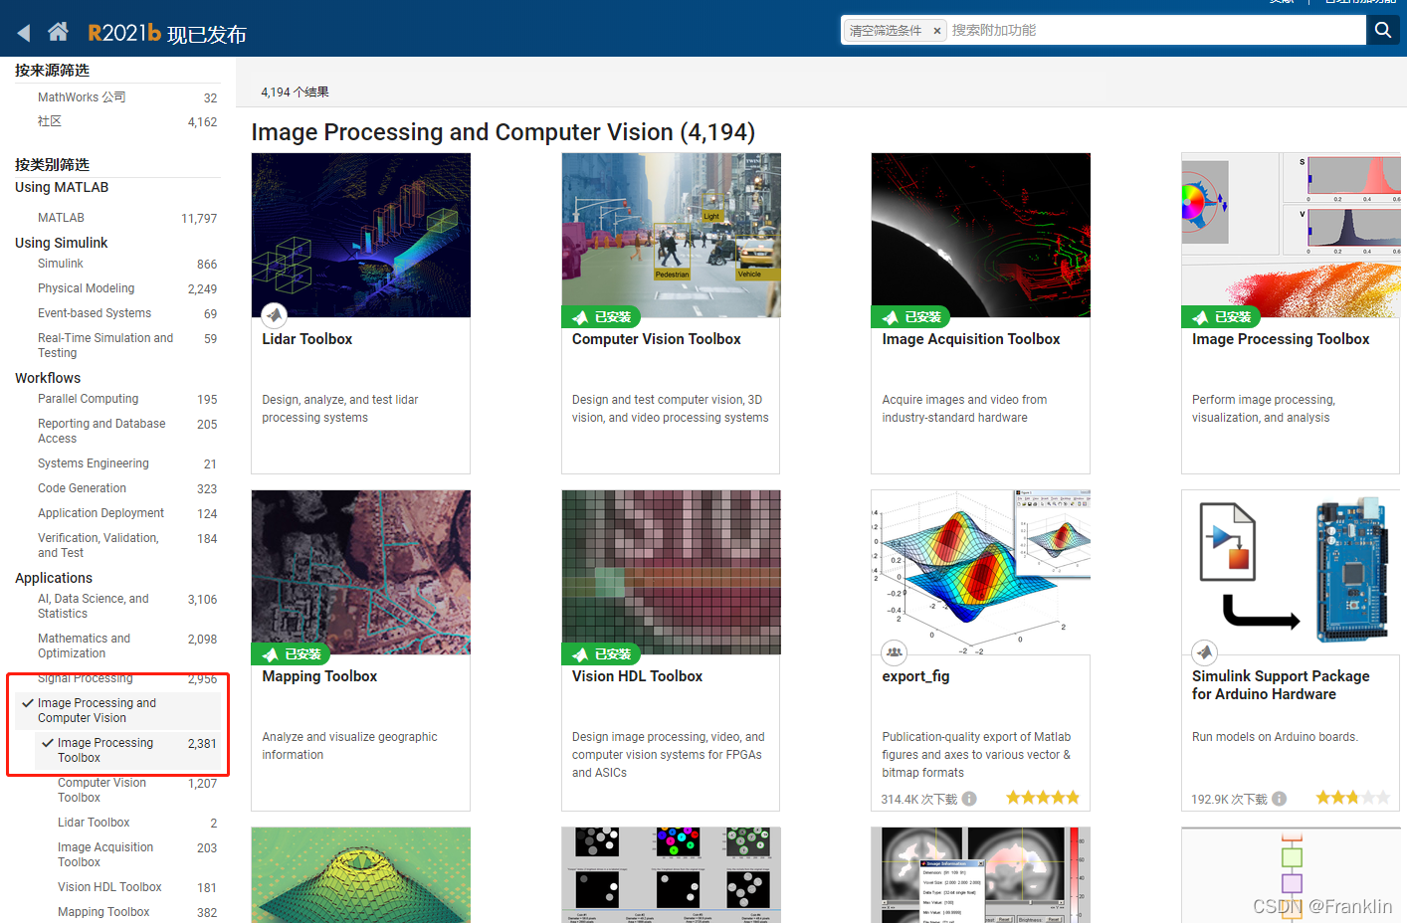
Task: Click the R2021b 现已发布 banner
Action: pyautogui.click(x=167, y=33)
